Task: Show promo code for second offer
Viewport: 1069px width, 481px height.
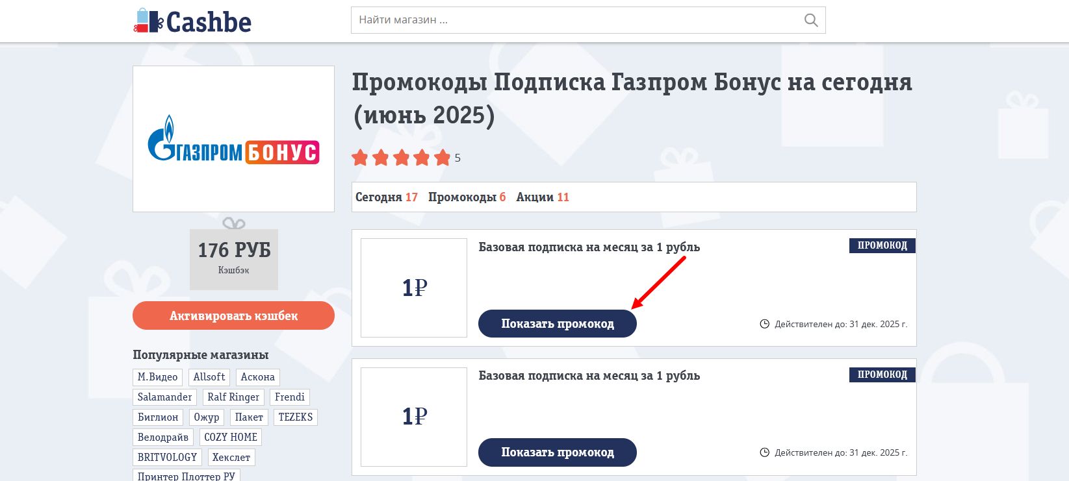Action: [558, 452]
